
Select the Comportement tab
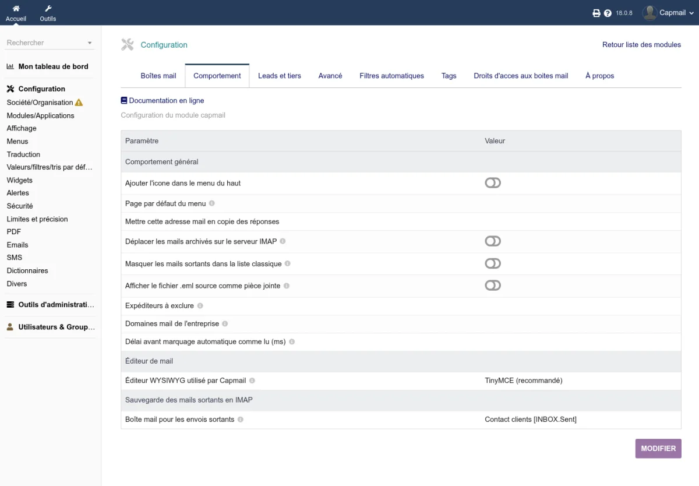pos(217,76)
